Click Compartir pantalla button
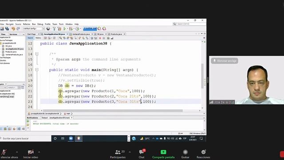This screenshot has height=160, width=284. [163, 154]
